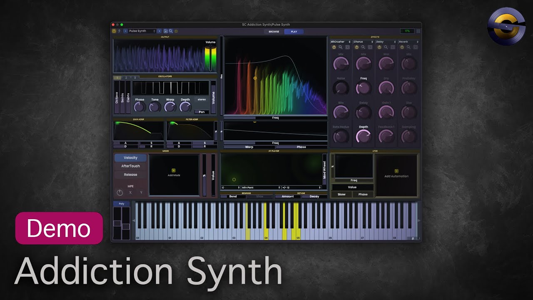Click the LFO Skew button
Screen dimensions: 533x300
pos(341,195)
